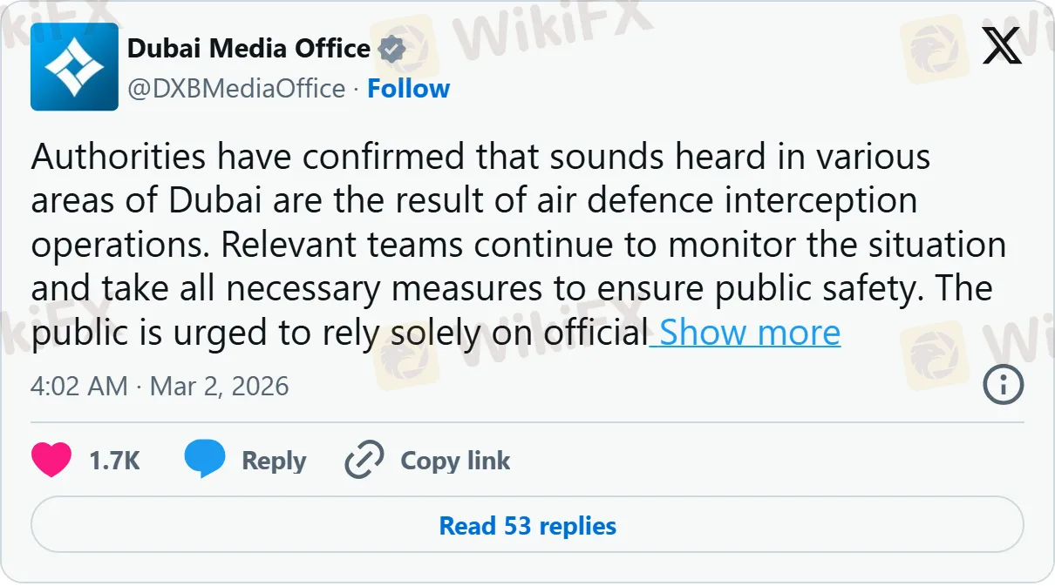The width and height of the screenshot is (1055, 586).
Task: Follow the Dubai Media Office account
Action: coord(408,89)
